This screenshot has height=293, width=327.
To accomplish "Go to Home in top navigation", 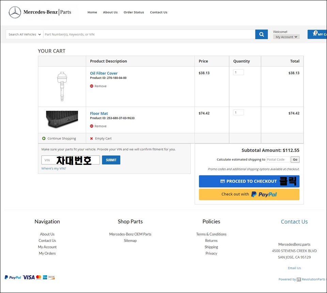I will 92,12.
